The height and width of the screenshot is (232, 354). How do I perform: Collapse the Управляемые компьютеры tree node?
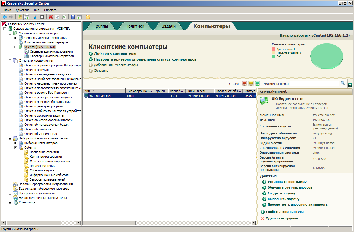tap(10, 33)
